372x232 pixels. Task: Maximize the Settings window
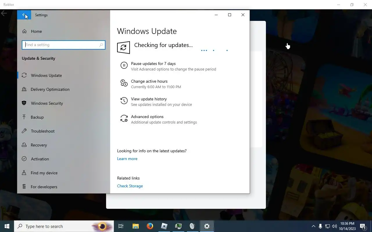[230, 15]
